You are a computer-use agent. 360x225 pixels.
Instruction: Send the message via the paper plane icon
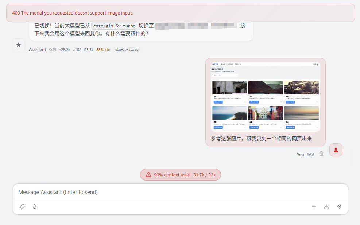pyautogui.click(x=339, y=206)
